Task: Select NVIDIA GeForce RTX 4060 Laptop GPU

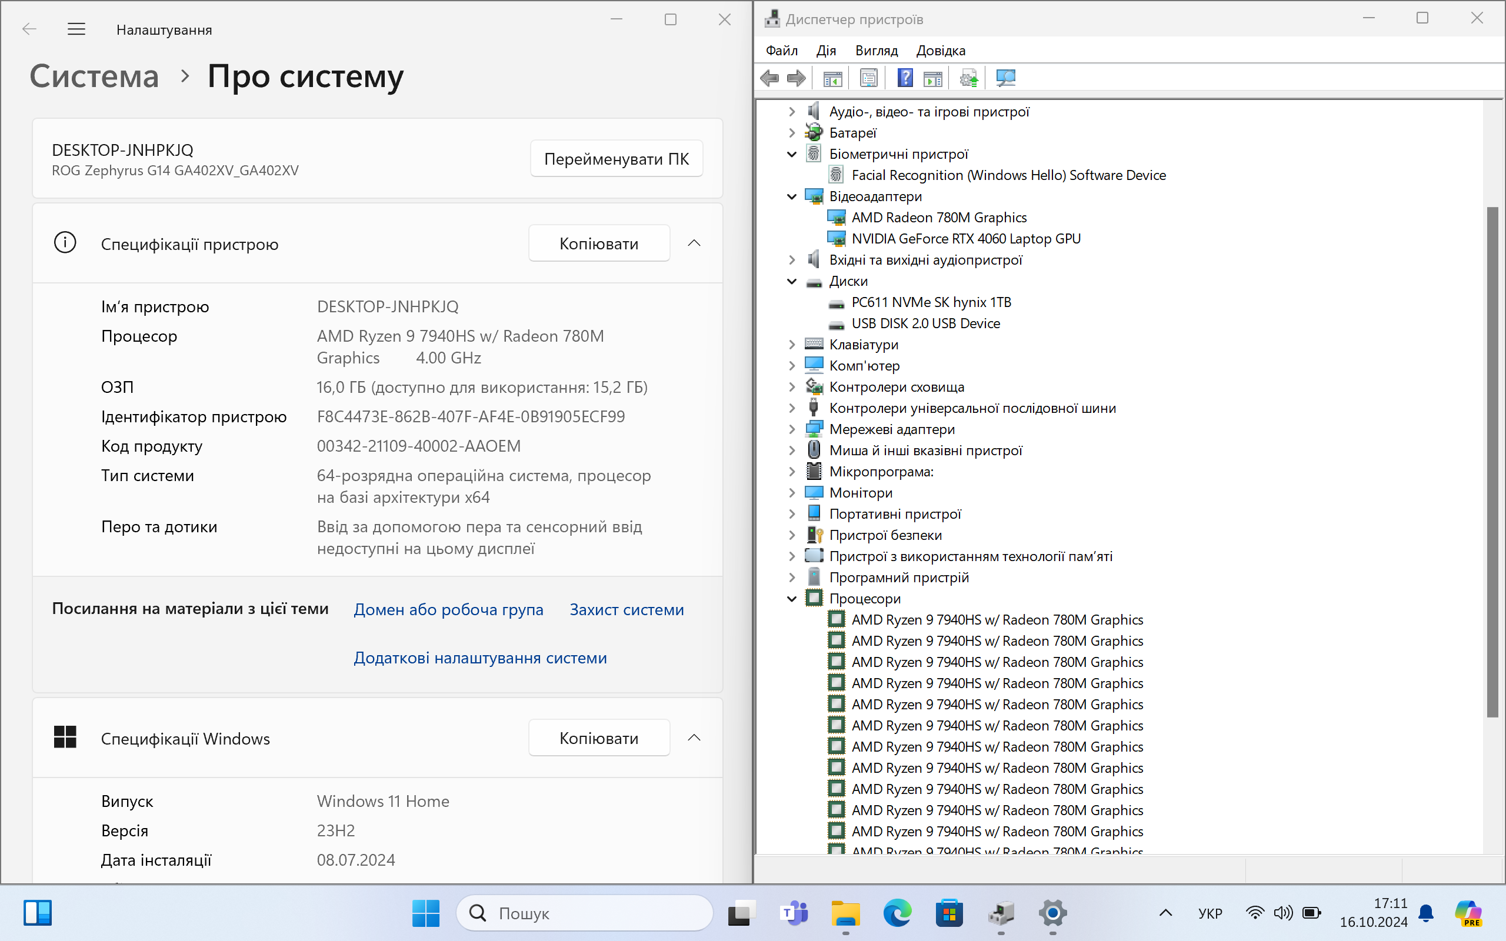Action: pos(966,238)
